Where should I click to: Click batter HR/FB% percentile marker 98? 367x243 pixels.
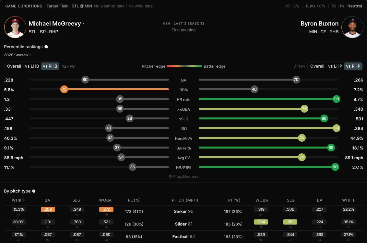pos(335,167)
